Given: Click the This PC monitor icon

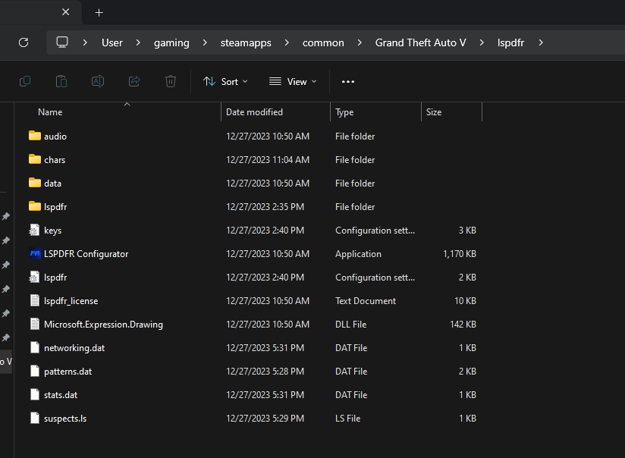Looking at the screenshot, I should click(x=62, y=42).
